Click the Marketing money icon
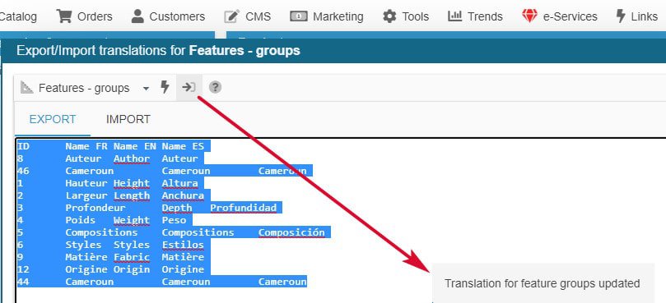This screenshot has width=666, height=303. 299,16
